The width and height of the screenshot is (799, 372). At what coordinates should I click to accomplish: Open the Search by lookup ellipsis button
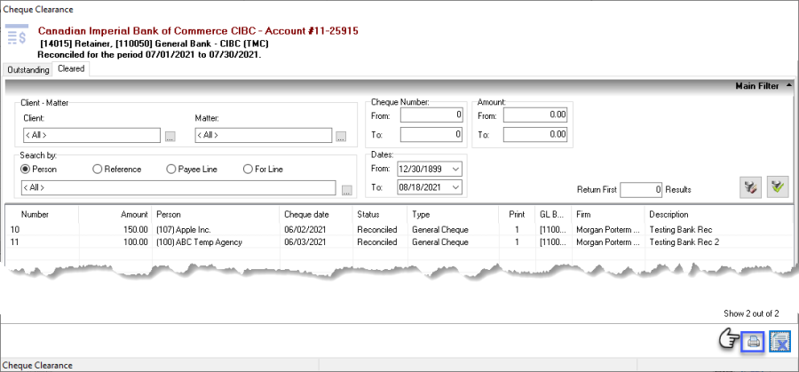click(347, 191)
